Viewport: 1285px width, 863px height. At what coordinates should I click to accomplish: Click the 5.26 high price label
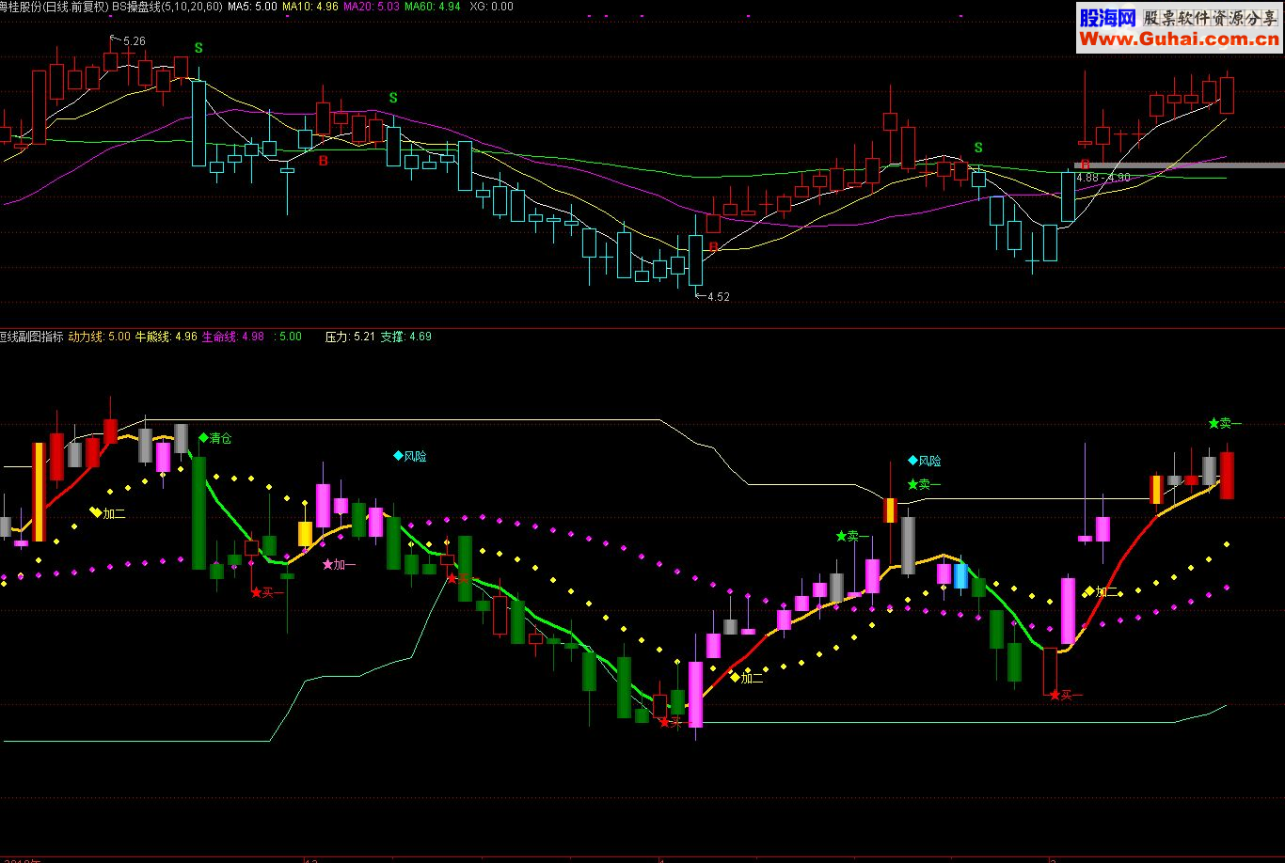click(x=135, y=41)
